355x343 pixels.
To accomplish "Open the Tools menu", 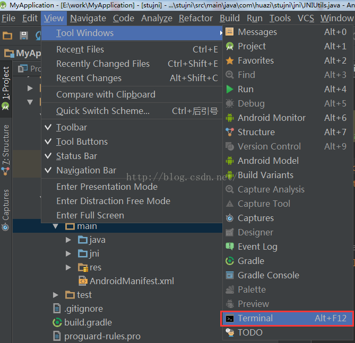I will pos(280,18).
